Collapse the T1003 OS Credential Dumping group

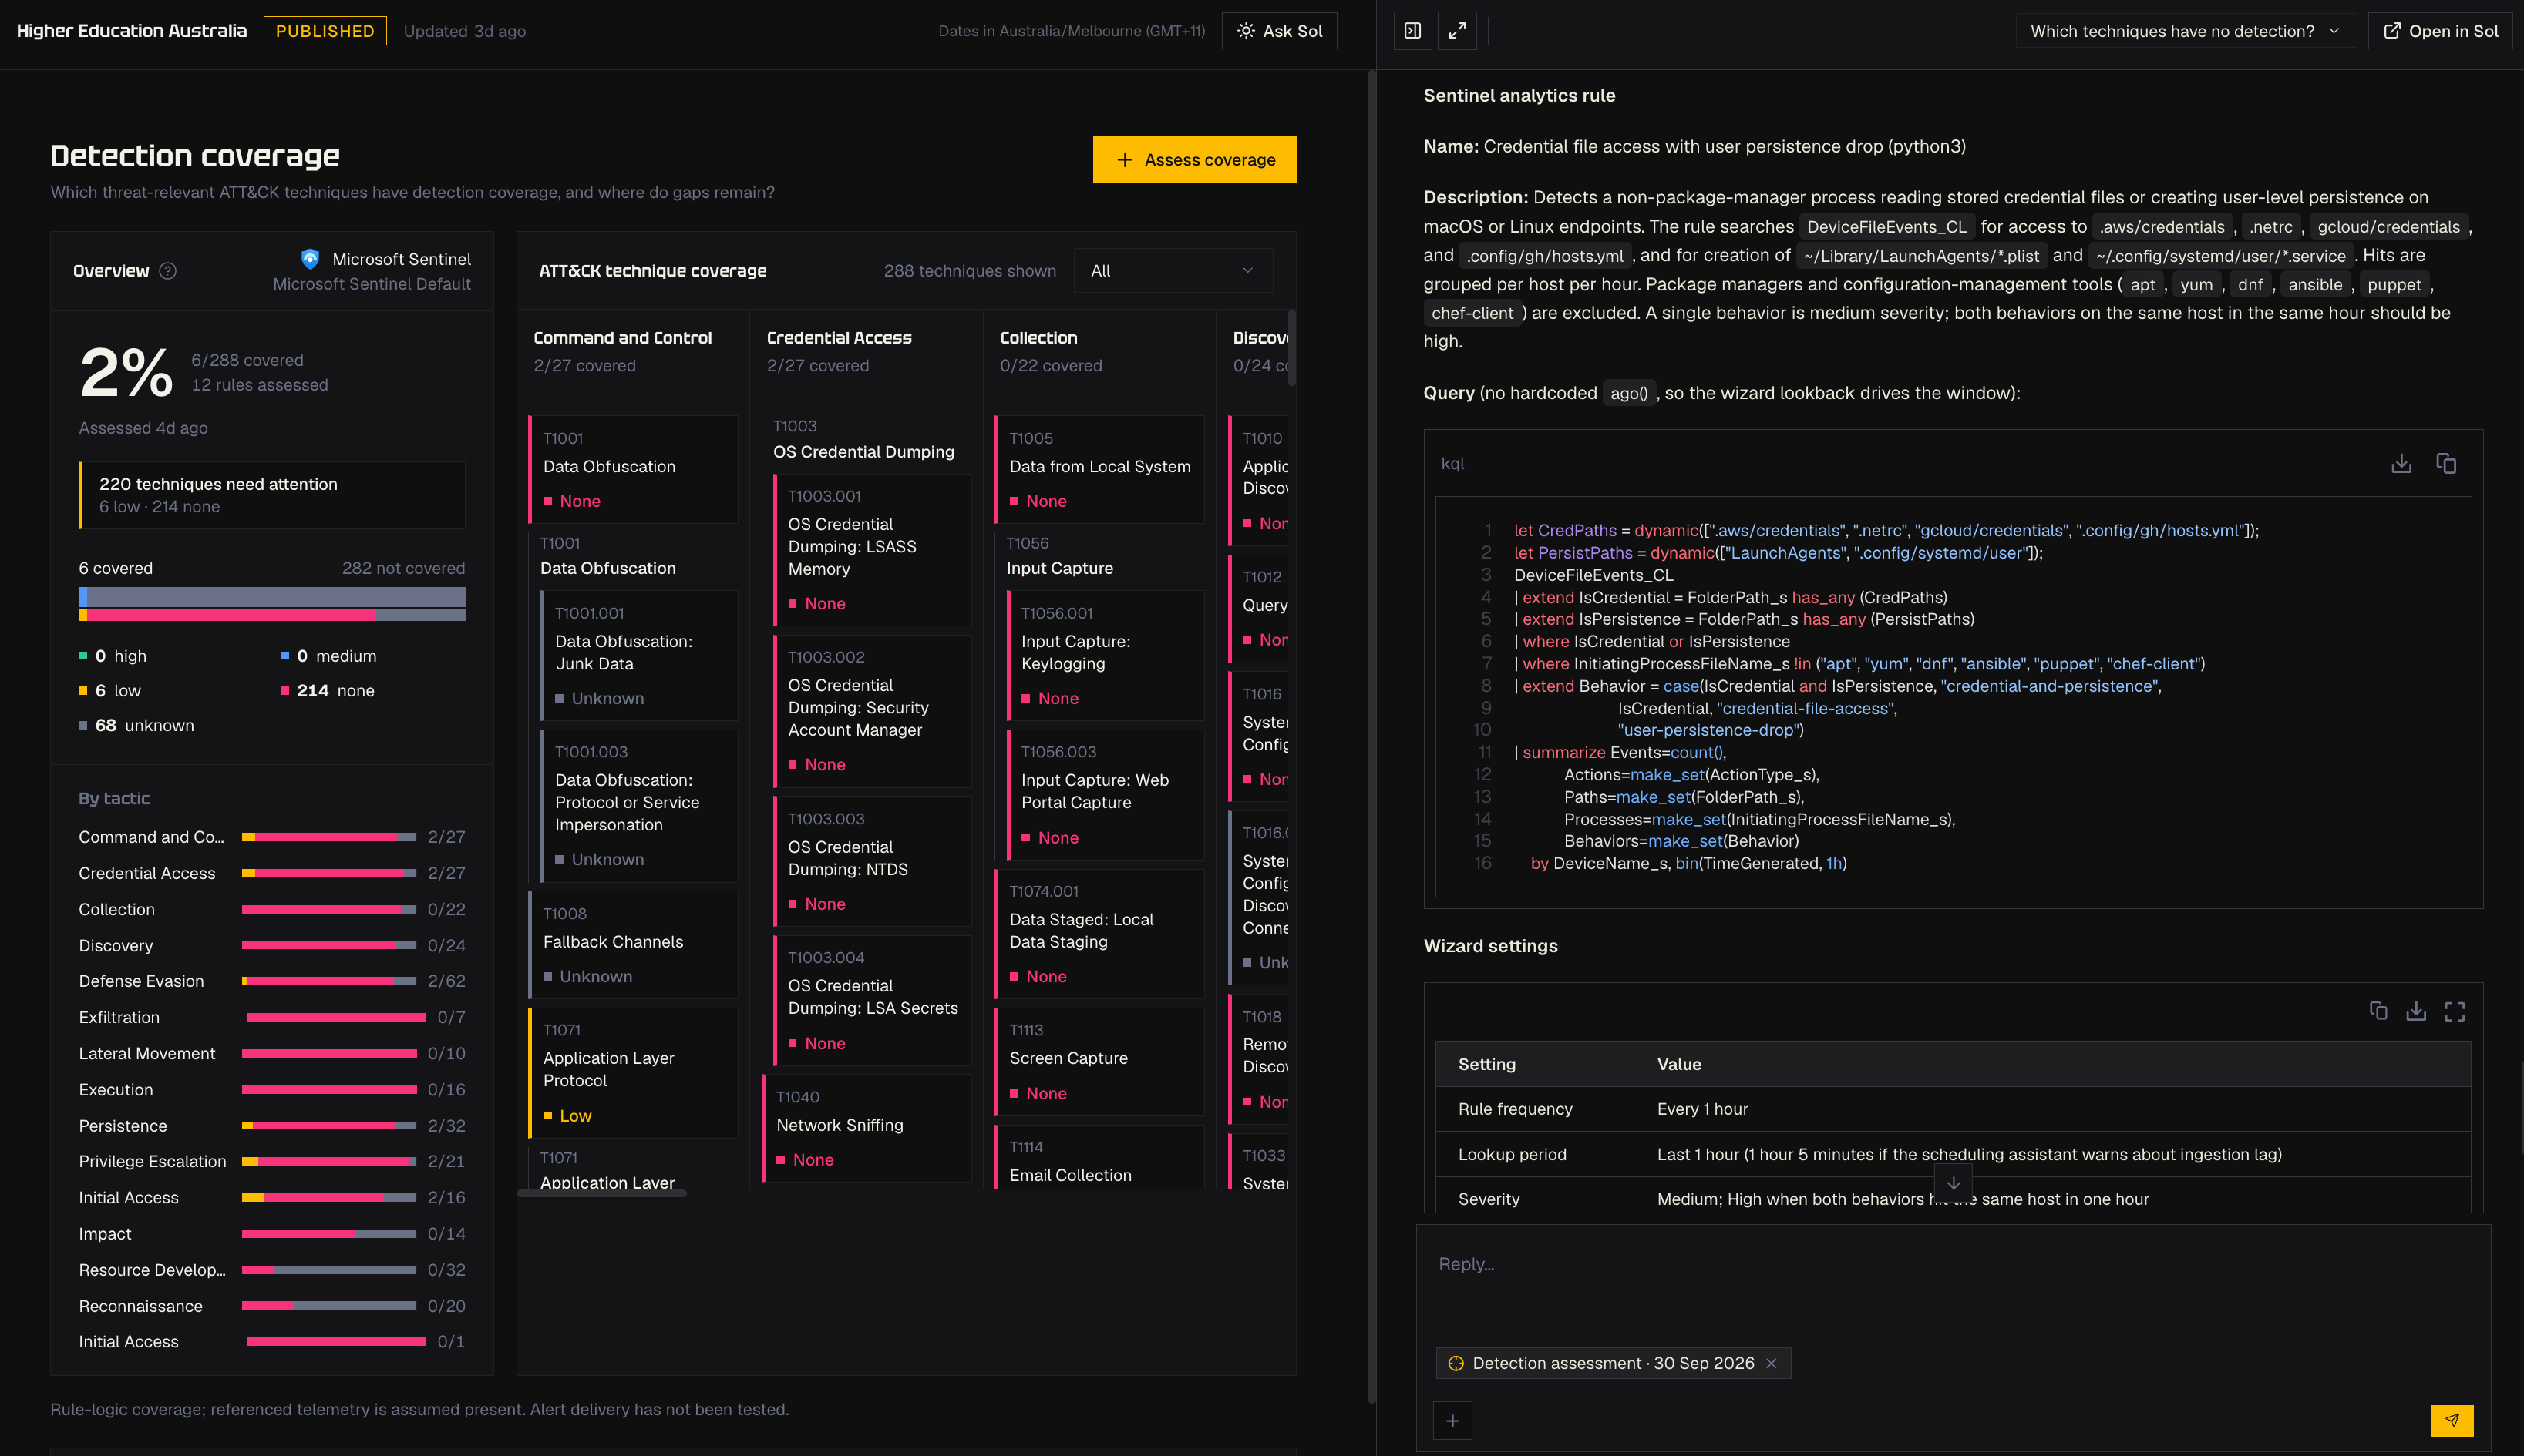pos(863,440)
